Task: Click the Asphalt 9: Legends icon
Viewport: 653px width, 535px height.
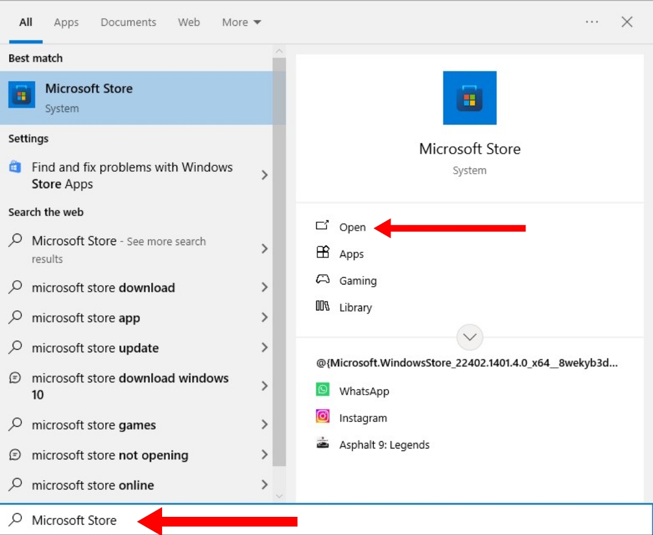Action: point(322,443)
